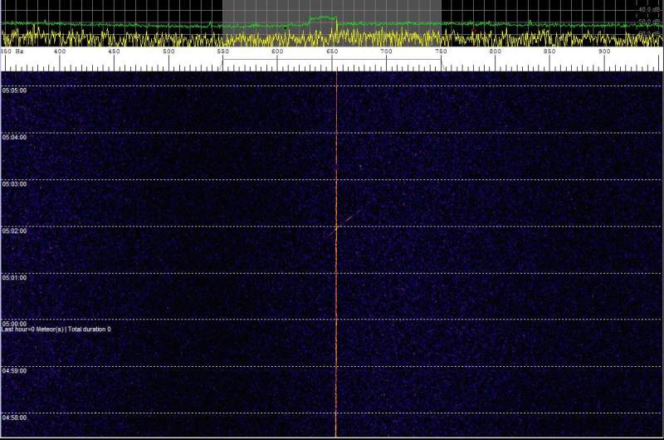
Task: Click the bracket bar spanning 550 to 750
Action: pyautogui.click(x=332, y=61)
